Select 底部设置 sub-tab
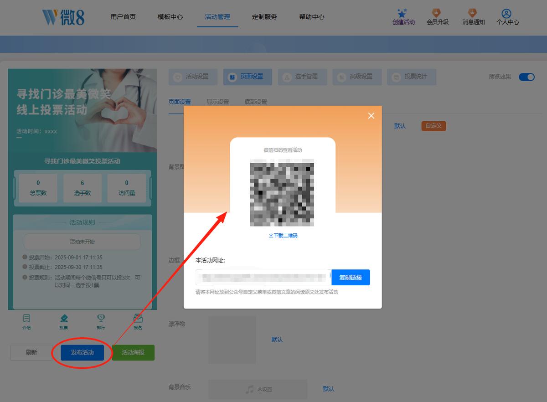Viewport: 547px width, 402px height. 256,102
